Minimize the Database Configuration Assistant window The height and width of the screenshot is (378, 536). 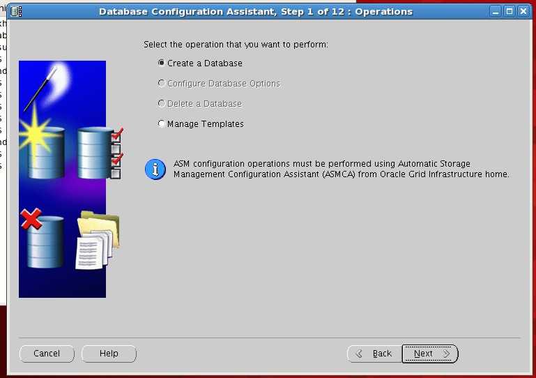tap(496, 12)
